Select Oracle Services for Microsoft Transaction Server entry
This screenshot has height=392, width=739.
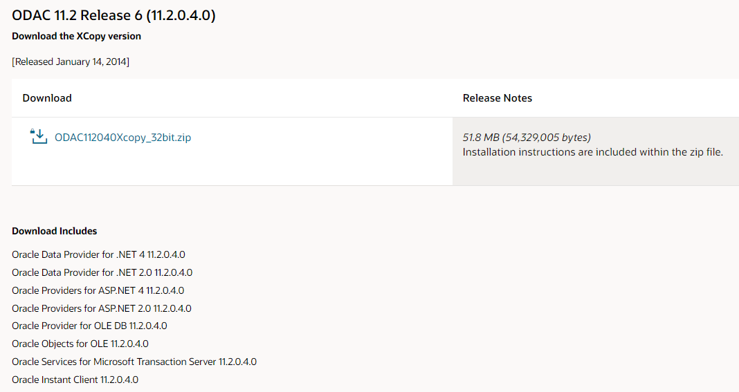[x=134, y=362]
